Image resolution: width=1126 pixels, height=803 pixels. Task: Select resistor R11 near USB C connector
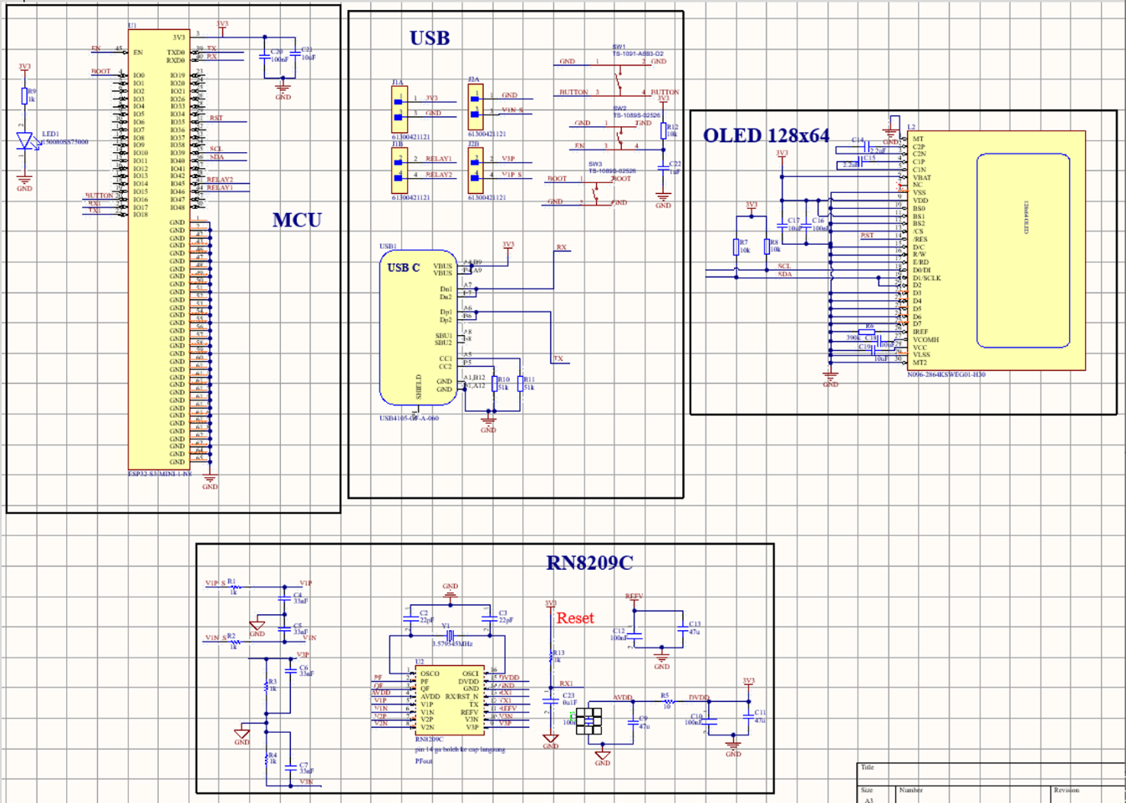(x=520, y=384)
